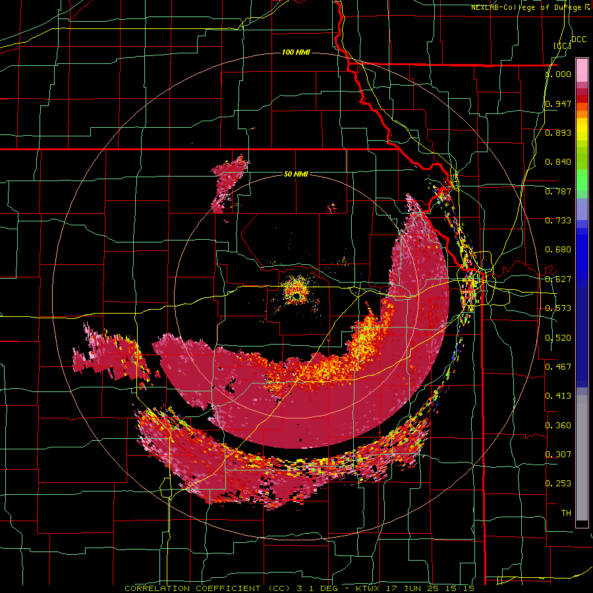This screenshot has height=593, width=593.
Task: Click the 0.733 scale value
Action: 558,221
